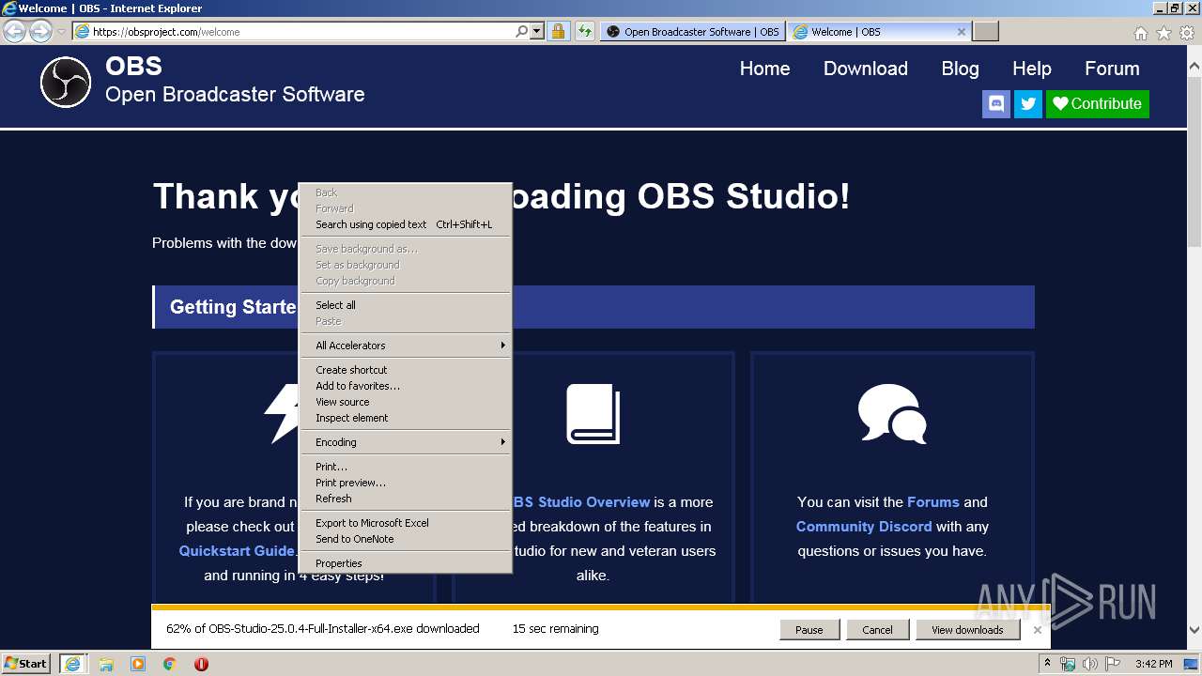Click the chat bubbles forum icon
Screen dimensions: 1202x676
[892, 414]
